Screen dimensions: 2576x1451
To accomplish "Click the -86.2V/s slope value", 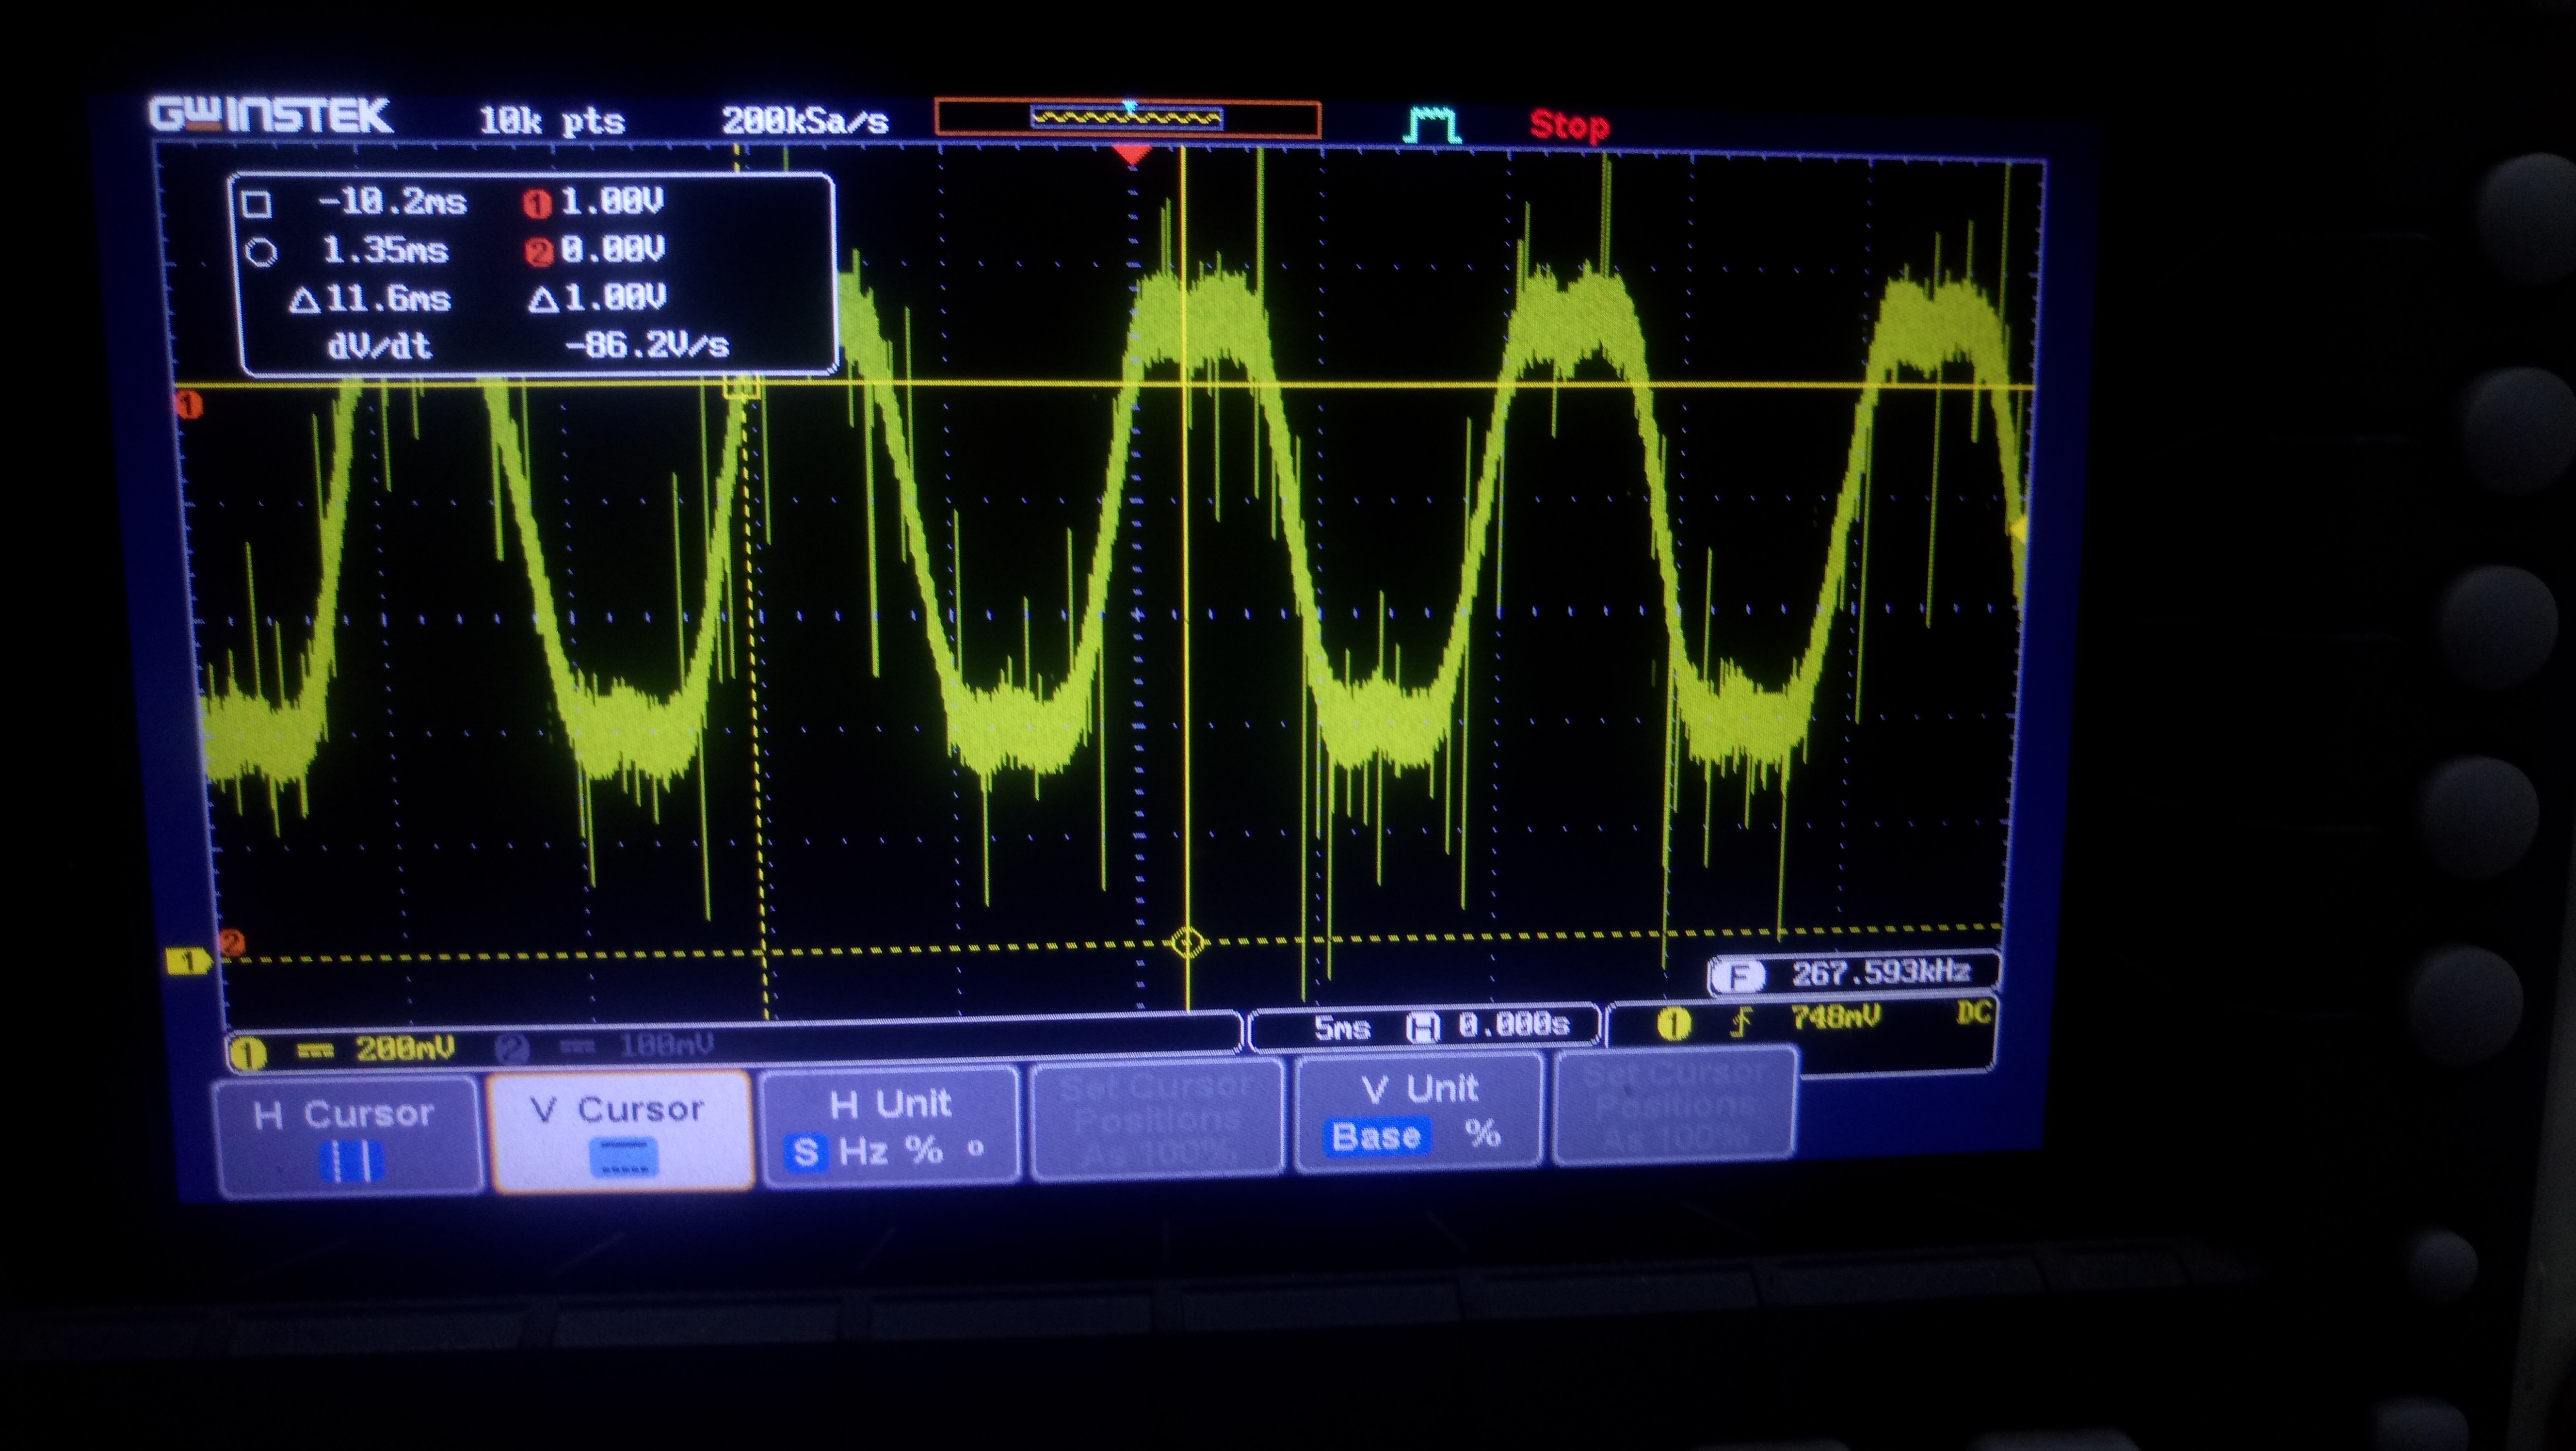I will (x=648, y=346).
